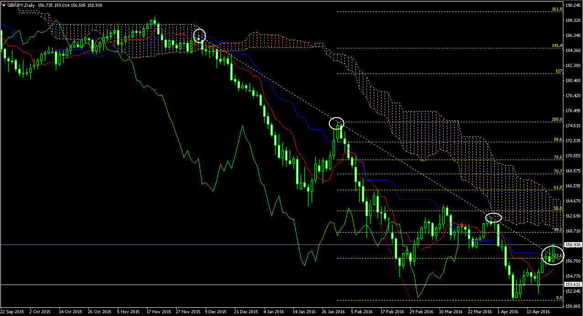Click the 188.320 price axis label
Viewport: 583px width, 316px height.
[573, 21]
